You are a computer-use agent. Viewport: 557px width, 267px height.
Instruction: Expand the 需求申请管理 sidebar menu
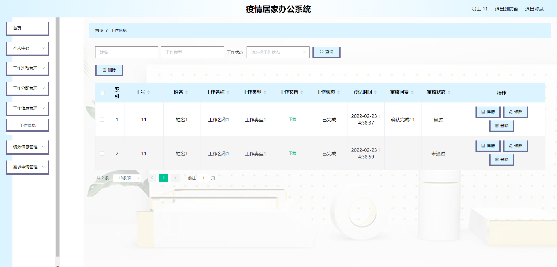coord(28,167)
